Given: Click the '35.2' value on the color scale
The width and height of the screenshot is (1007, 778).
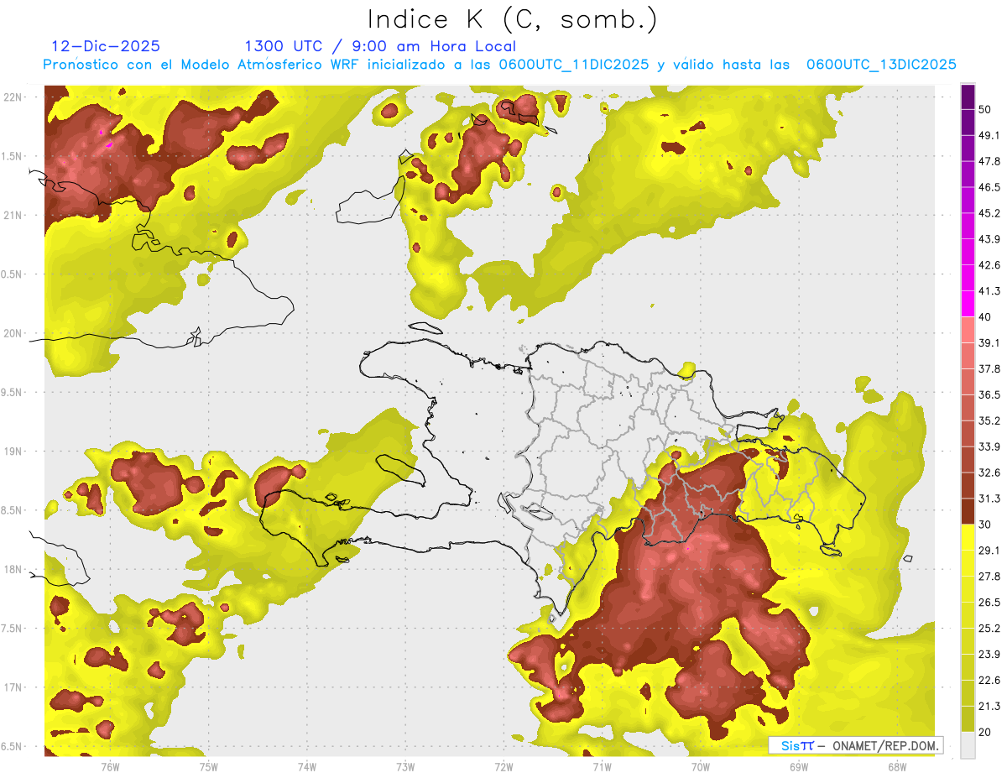Looking at the screenshot, I should 989,420.
